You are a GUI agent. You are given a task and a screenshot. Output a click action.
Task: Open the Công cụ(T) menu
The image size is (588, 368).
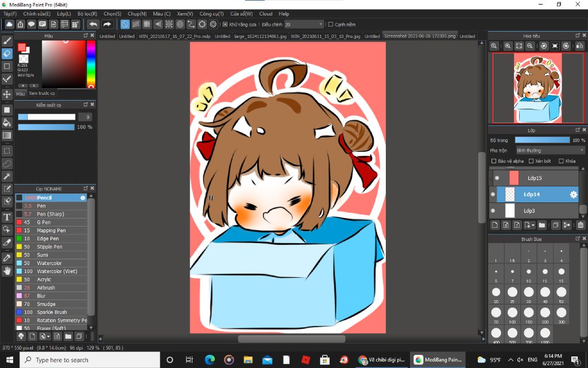211,14
